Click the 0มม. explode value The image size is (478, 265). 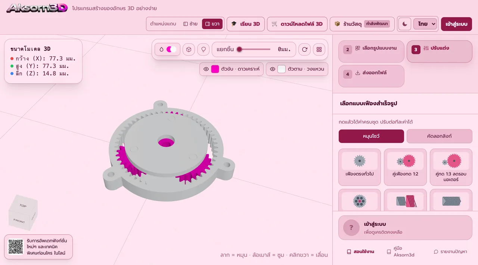284,49
